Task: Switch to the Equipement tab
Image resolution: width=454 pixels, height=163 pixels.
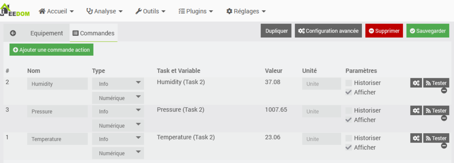Action: [47, 33]
